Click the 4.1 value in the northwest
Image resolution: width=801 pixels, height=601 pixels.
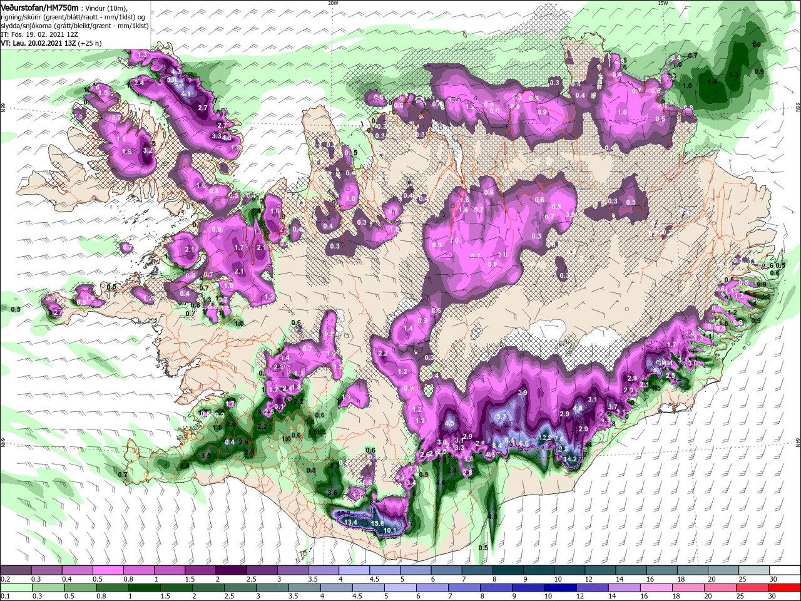coord(186,94)
